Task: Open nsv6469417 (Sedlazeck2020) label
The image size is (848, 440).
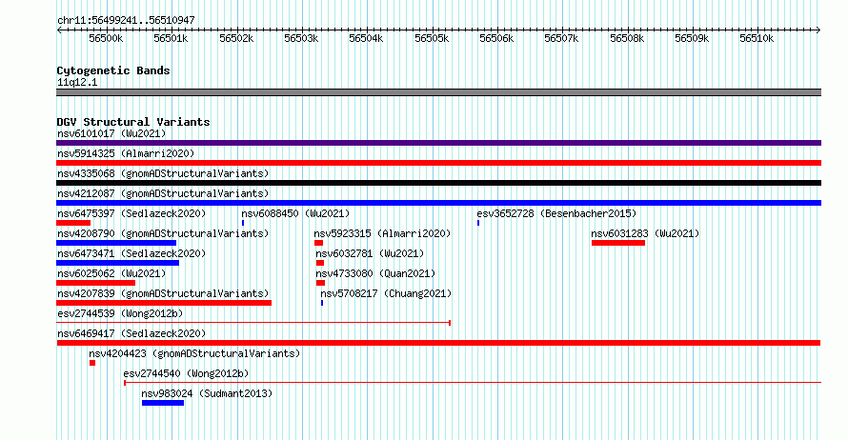Action: [131, 333]
